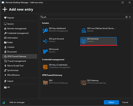Select the SSH key dashboard icon
Image resolution: width=133 pixels, height=106 pixels.
(45, 31)
